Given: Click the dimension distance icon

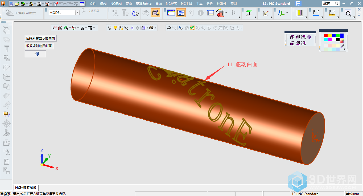Looking at the screenshot, I should pos(316,13).
